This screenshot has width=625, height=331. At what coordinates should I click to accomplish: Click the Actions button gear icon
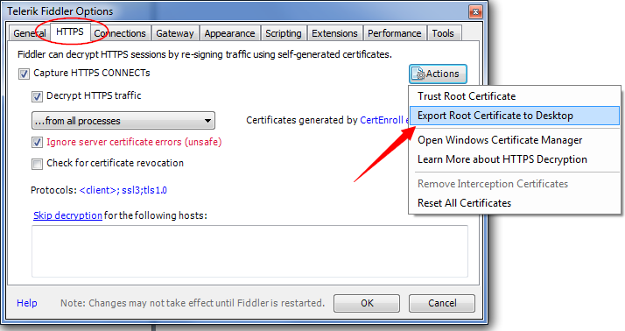tap(418, 74)
